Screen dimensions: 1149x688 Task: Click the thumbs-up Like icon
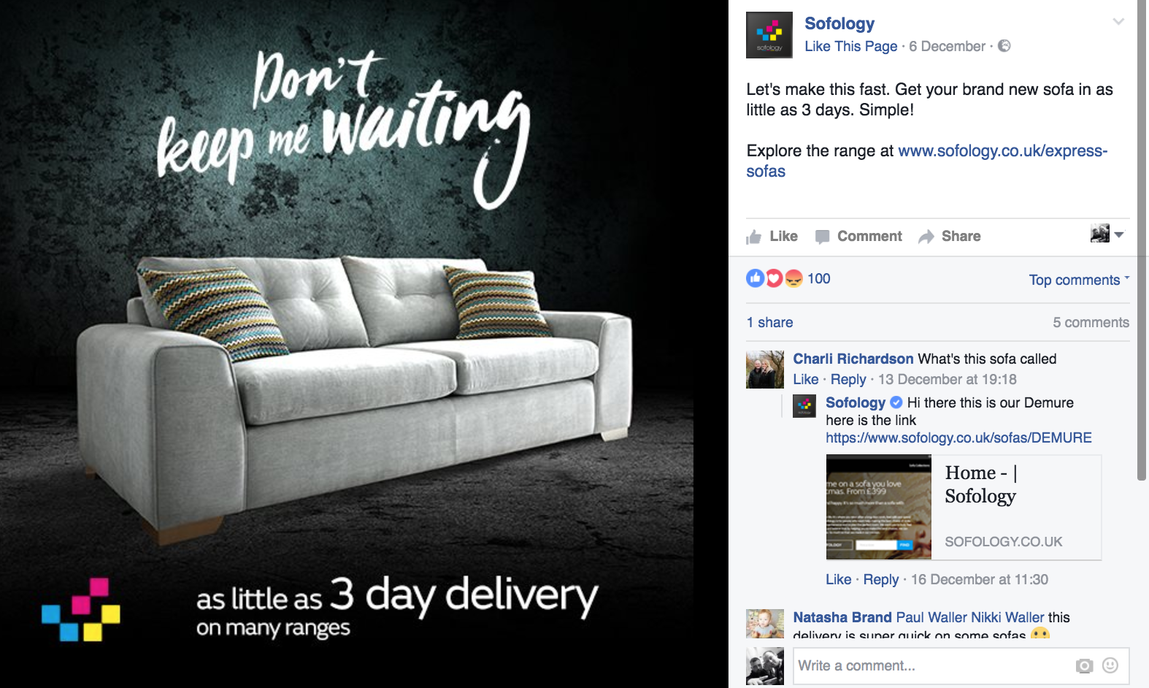754,237
